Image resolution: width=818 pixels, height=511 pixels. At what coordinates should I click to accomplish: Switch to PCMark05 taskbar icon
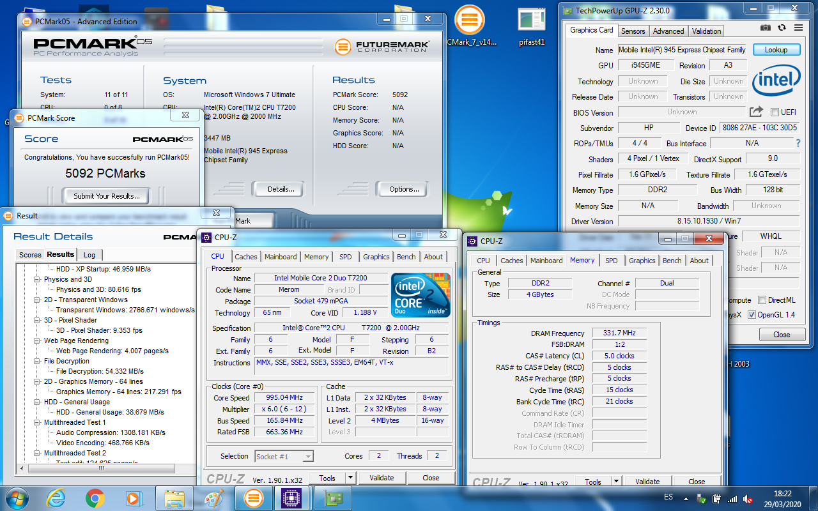coord(253,498)
